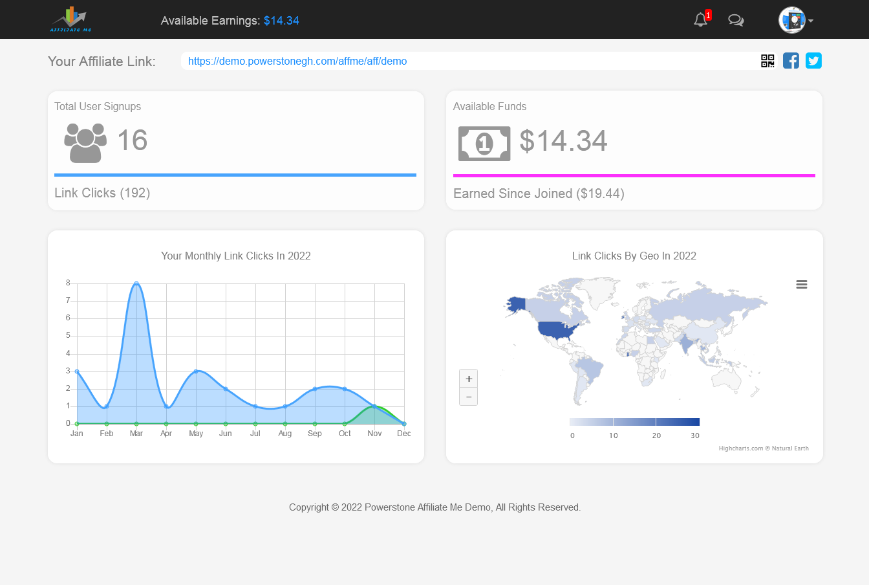Click the user signups group icon
Image resolution: width=869 pixels, height=585 pixels.
(x=85, y=143)
